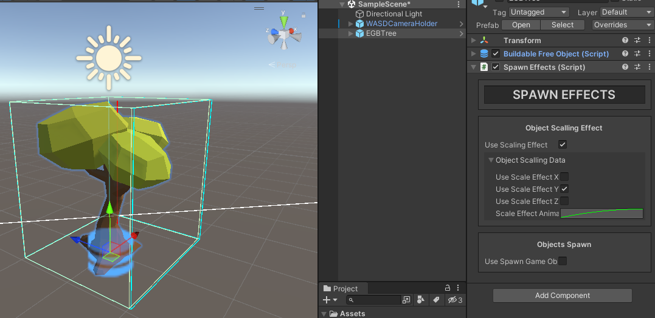Open the Inspector object icon dropdown arrow
Screen dimensions: 655x318
(x=485, y=7)
